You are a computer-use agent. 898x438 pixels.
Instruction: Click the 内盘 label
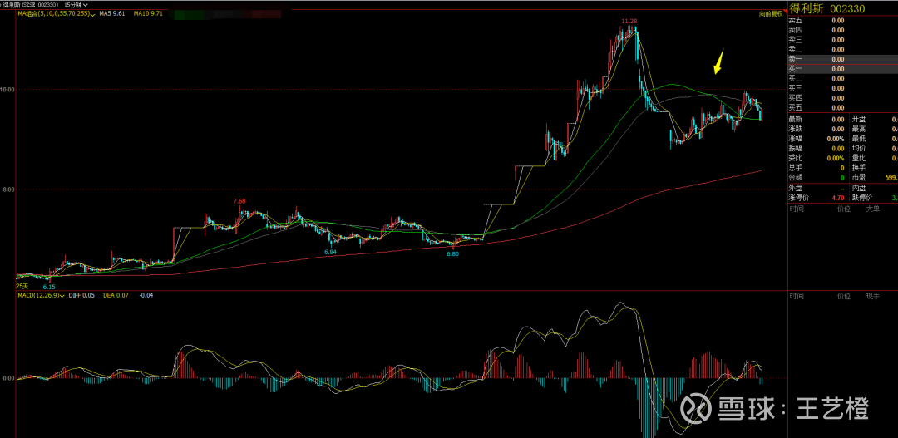click(858, 188)
